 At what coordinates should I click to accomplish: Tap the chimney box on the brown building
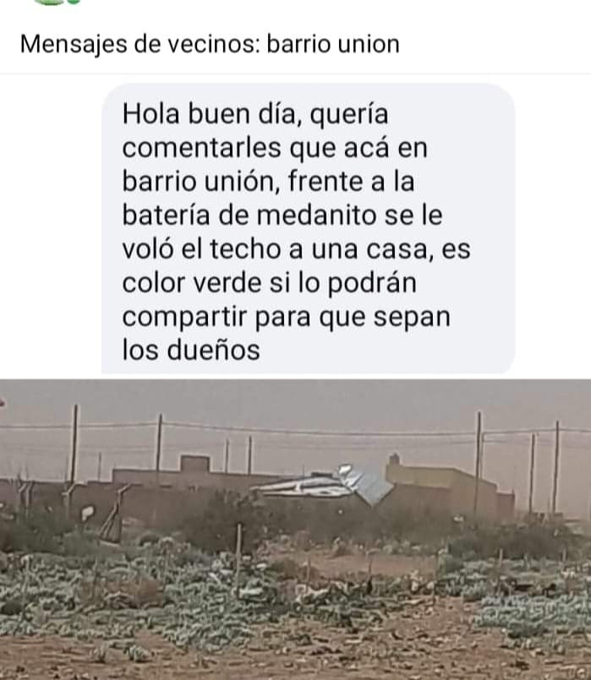[194, 463]
